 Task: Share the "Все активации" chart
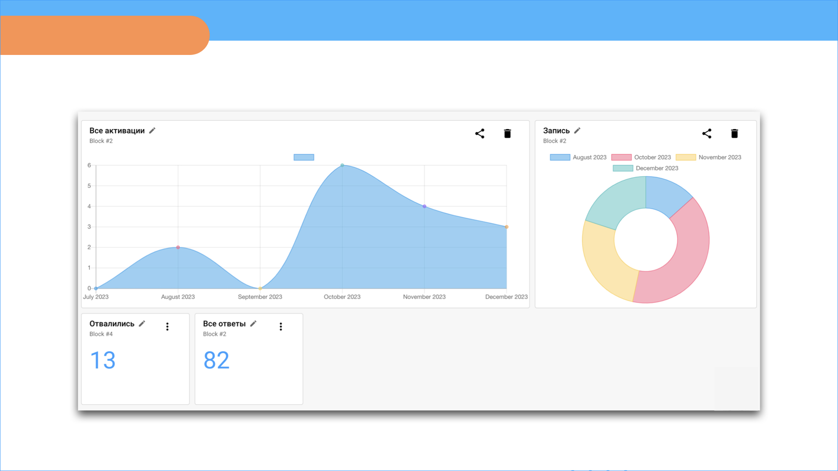pyautogui.click(x=480, y=133)
